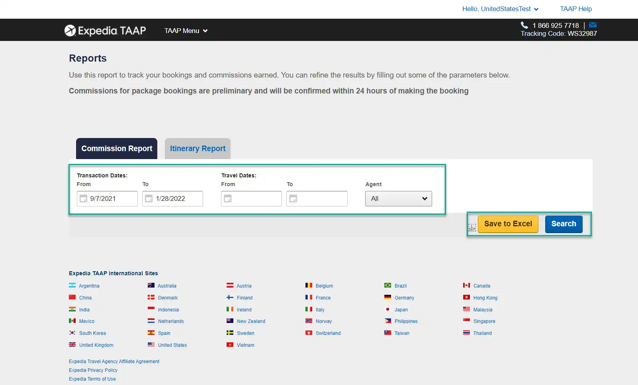The height and width of the screenshot is (385, 638).
Task: Click the United Kingdom flag icon
Action: 72,345
